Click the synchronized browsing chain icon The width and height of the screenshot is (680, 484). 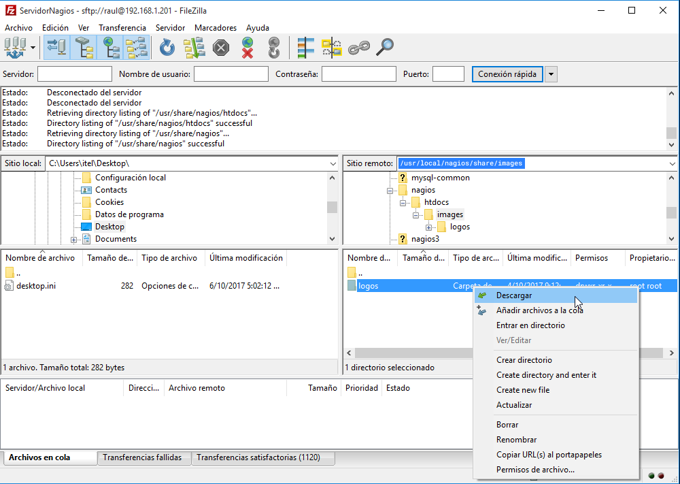[358, 48]
